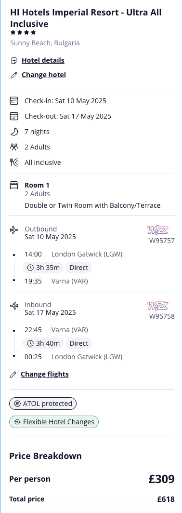Image resolution: width=182 pixels, height=513 pixels.
Task: Click the pencil icon beside Change flights
Action: pos(13,374)
